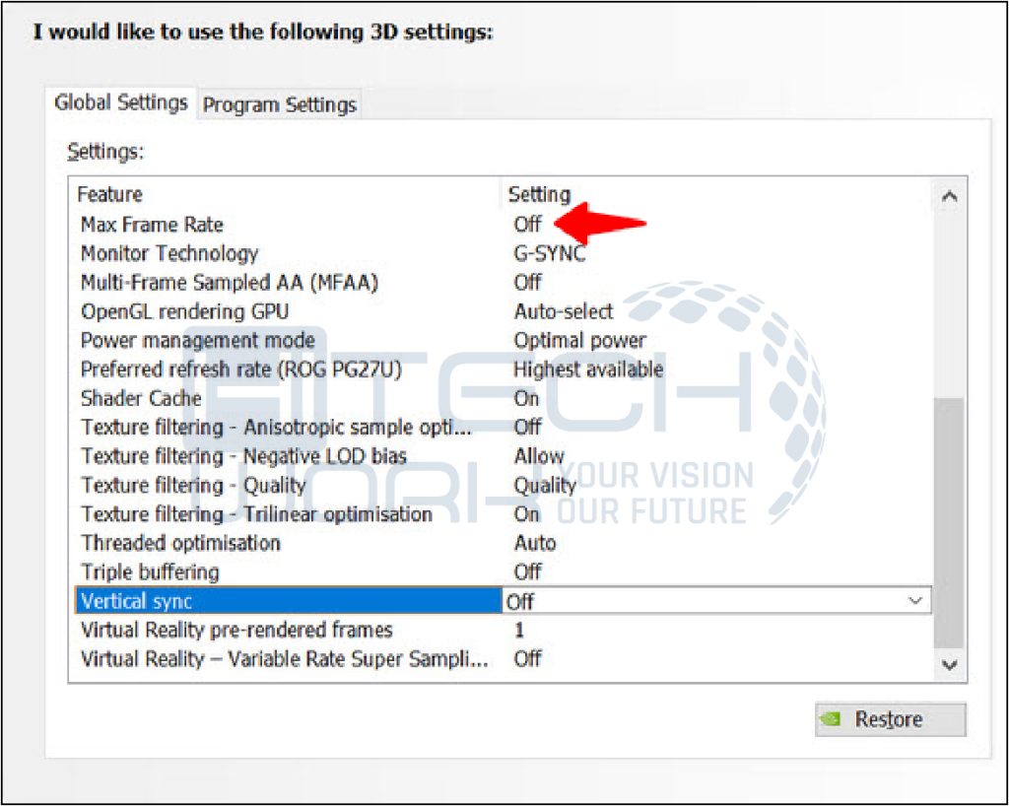Open the Program Settings tab
Viewport: 1009px width, 806px height.
click(279, 104)
